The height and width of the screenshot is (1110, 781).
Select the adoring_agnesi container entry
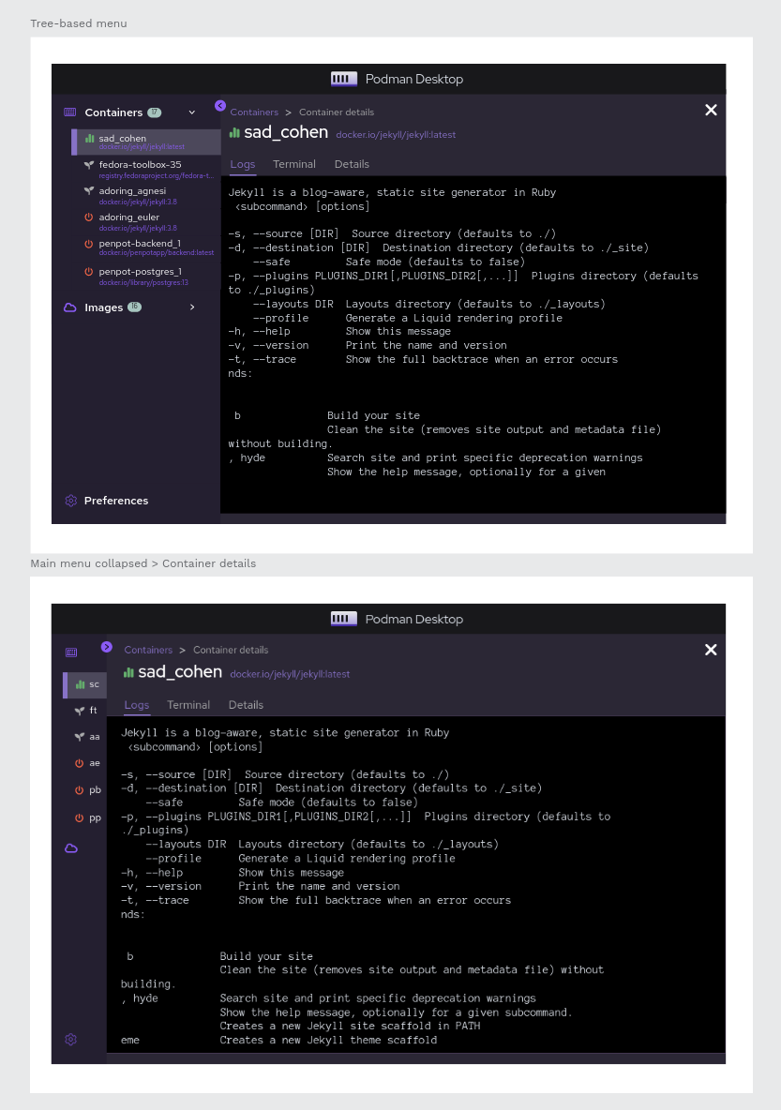point(132,190)
